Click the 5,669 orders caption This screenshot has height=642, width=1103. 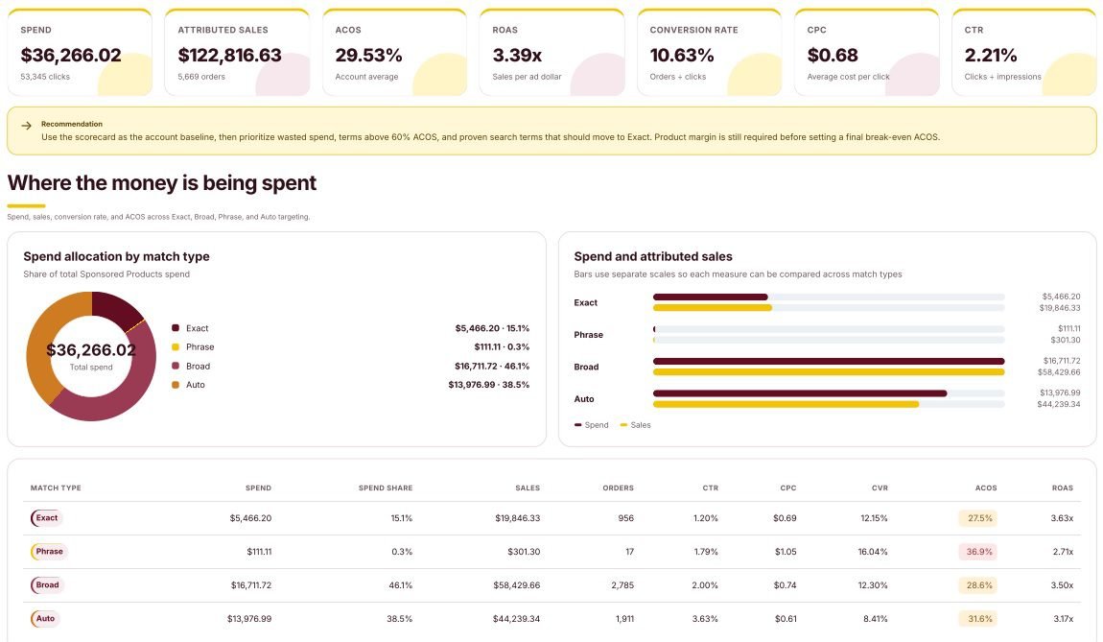click(201, 77)
